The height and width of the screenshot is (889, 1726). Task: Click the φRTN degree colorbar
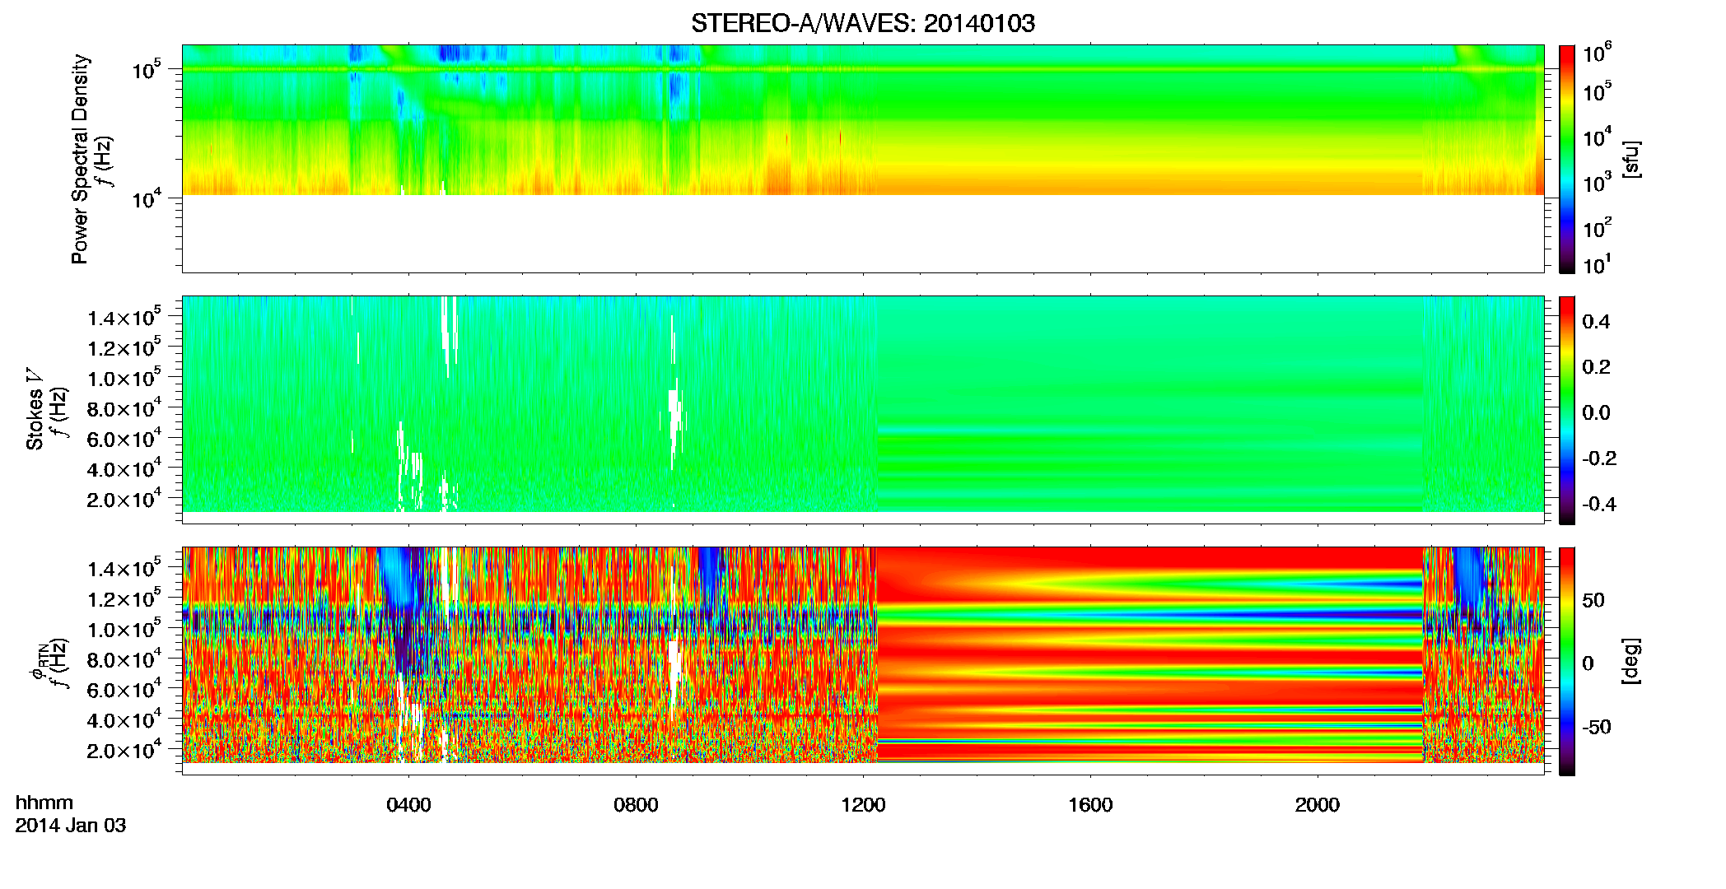tap(1567, 661)
